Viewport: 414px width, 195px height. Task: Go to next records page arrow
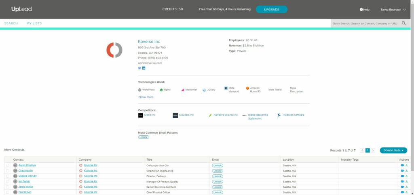pyautogui.click(x=373, y=151)
